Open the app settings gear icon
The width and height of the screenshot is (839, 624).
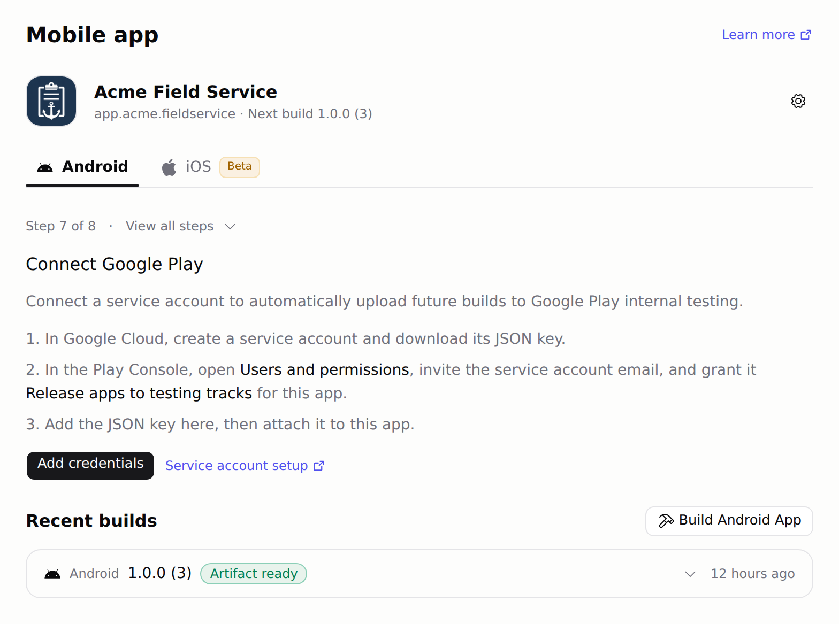point(798,101)
